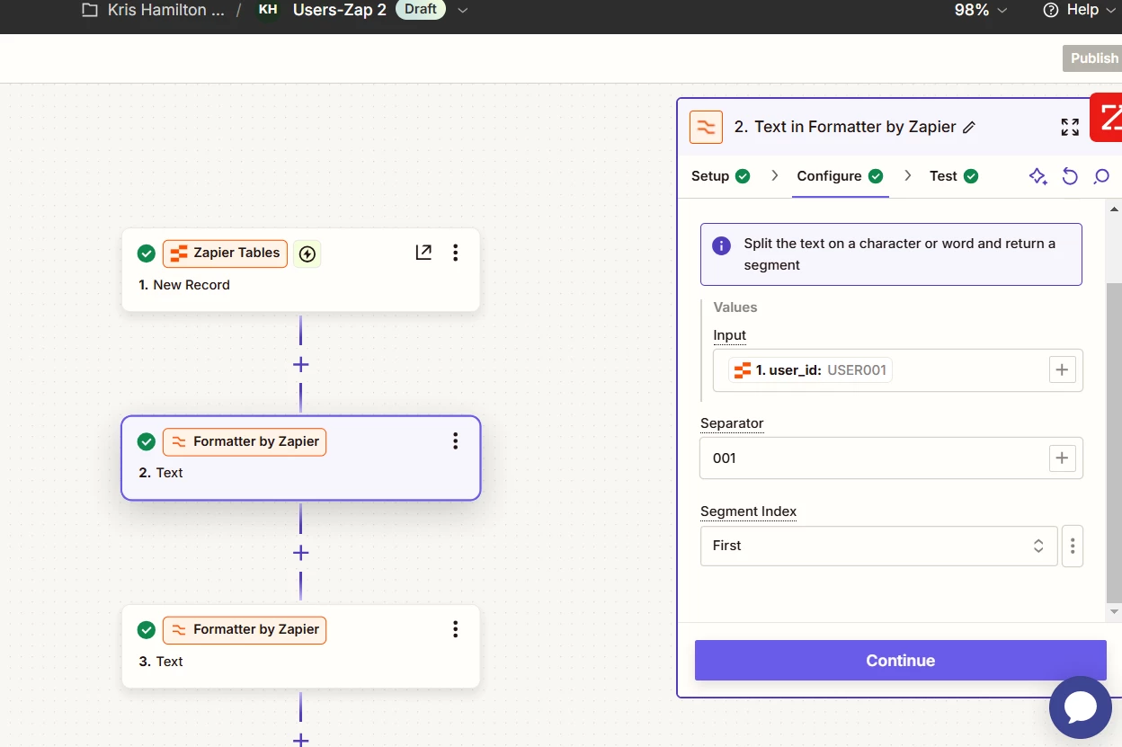
Task: Click the Input field with user_id
Action: pyautogui.click(x=898, y=370)
